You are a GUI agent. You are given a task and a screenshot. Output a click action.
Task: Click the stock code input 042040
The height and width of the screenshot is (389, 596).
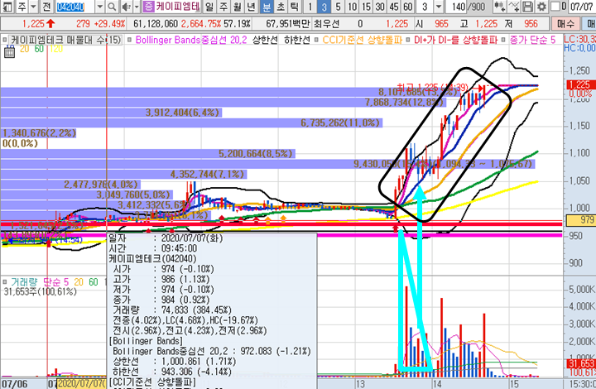tap(74, 7)
